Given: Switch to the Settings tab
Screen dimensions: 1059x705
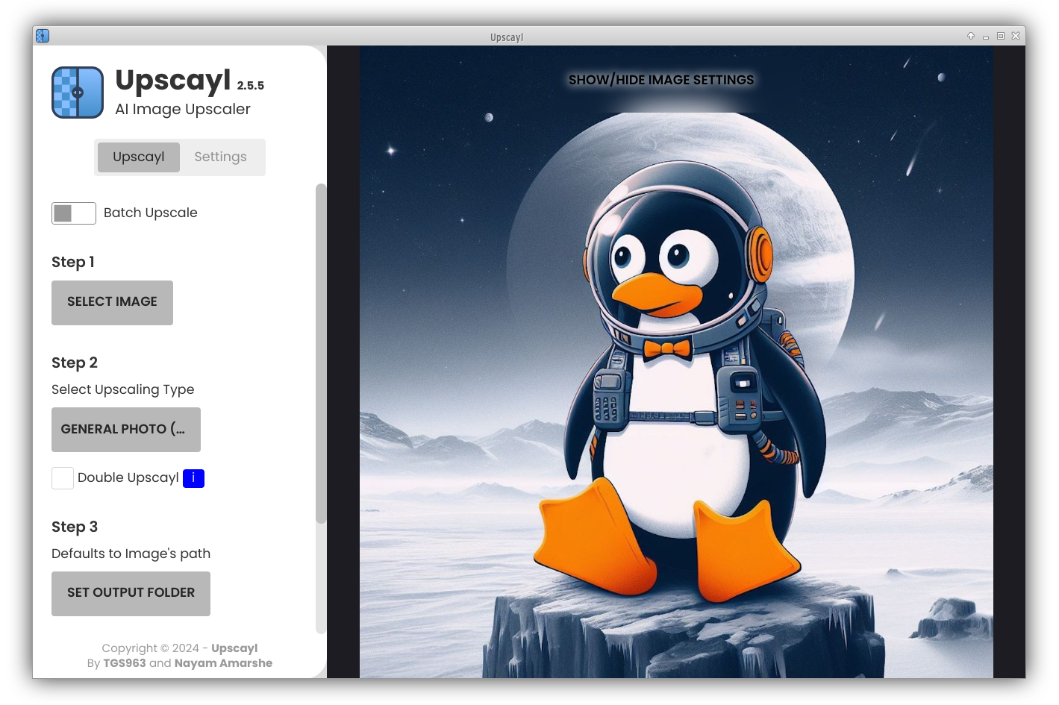Looking at the screenshot, I should coord(220,157).
